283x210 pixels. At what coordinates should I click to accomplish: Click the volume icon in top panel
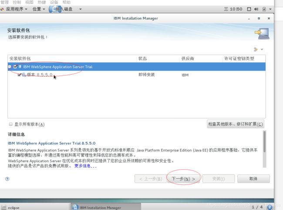(x=256, y=9)
